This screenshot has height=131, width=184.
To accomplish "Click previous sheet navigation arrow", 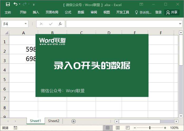I will point(8,121).
